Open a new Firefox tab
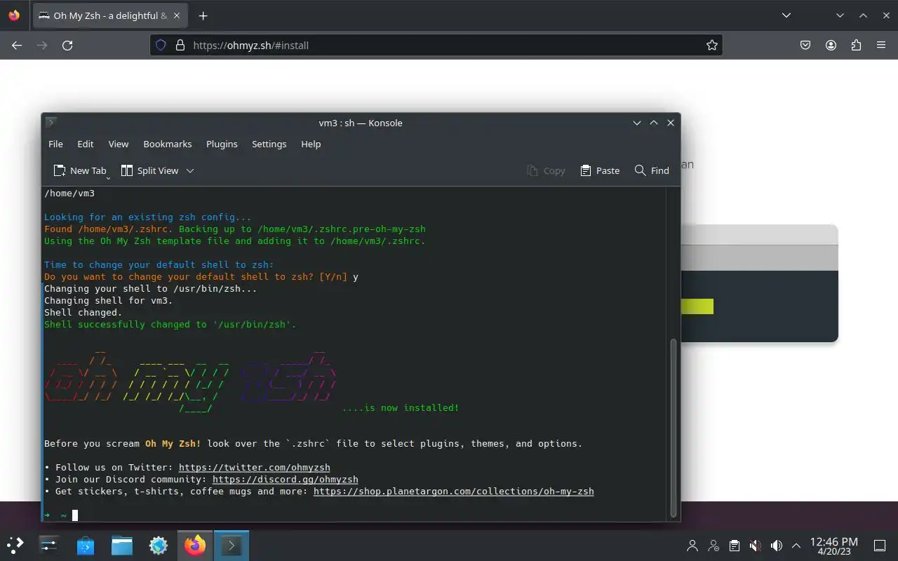Viewport: 898px width, 561px height. [203, 15]
